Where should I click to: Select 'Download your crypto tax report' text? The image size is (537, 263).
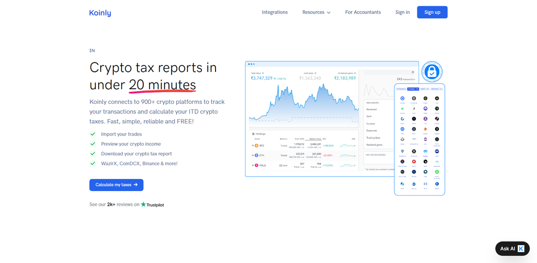[x=136, y=154]
